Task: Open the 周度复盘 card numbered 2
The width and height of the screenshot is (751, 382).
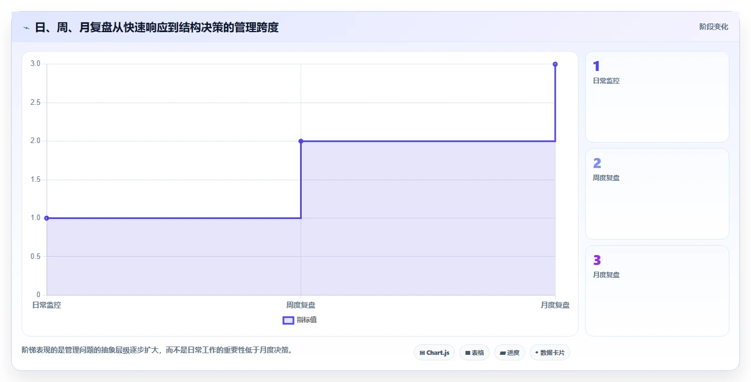Action: coord(657,193)
